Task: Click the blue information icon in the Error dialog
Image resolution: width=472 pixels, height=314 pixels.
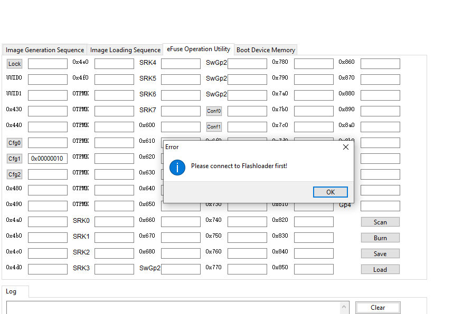Action: point(177,168)
